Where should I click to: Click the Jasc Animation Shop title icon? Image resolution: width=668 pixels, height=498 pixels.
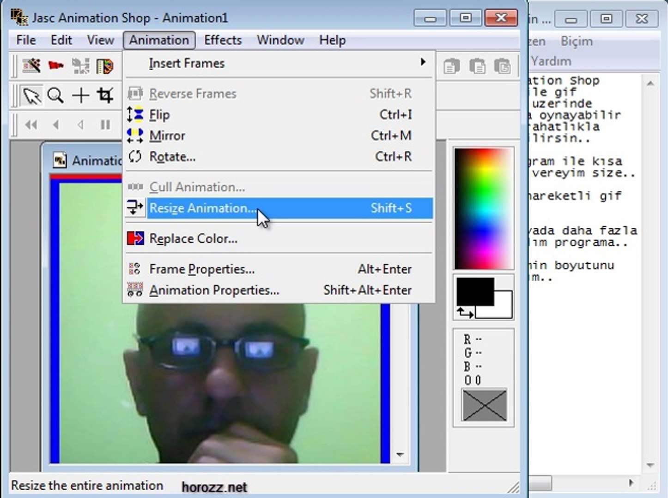[19, 18]
